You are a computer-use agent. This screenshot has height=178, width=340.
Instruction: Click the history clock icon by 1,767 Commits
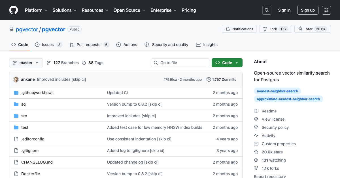(209, 79)
